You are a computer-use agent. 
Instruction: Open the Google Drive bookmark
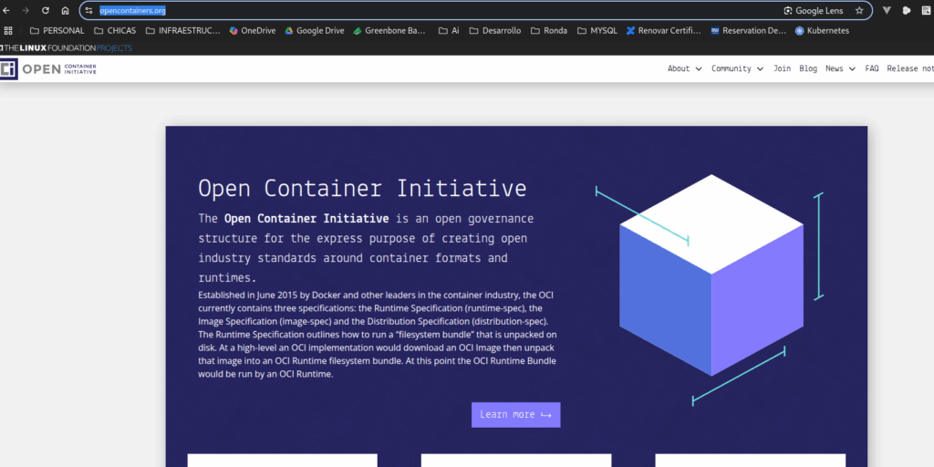point(315,30)
